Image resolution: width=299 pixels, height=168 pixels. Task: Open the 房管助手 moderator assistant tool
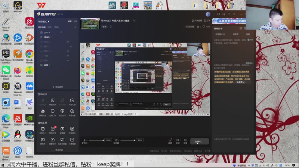52,141
